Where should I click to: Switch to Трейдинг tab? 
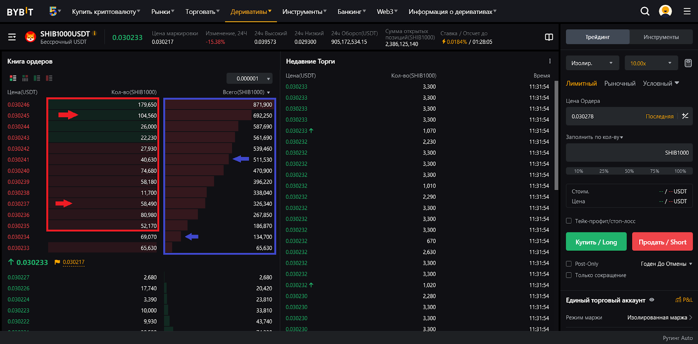tap(598, 37)
